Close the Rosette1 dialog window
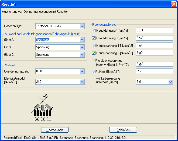The width and height of the screenshot is (178, 141). (174, 4)
